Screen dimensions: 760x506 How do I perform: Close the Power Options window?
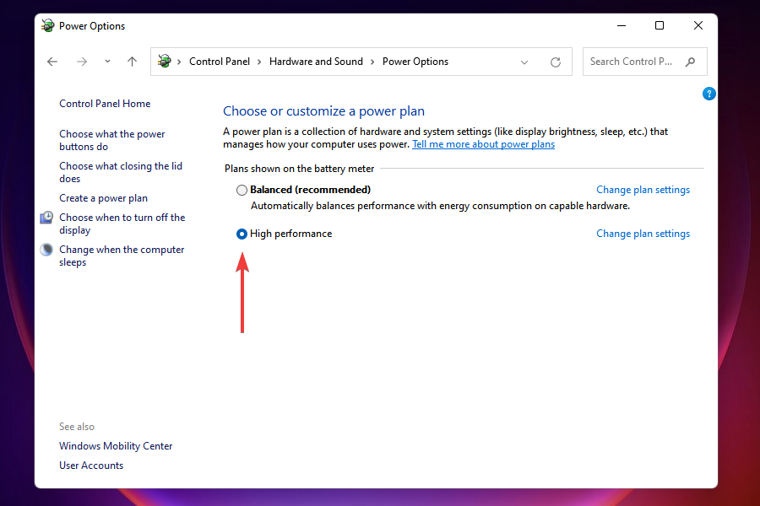pyautogui.click(x=698, y=25)
